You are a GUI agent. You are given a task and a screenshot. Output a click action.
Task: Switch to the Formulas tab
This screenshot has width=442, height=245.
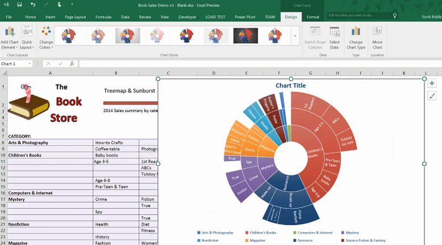pos(103,17)
